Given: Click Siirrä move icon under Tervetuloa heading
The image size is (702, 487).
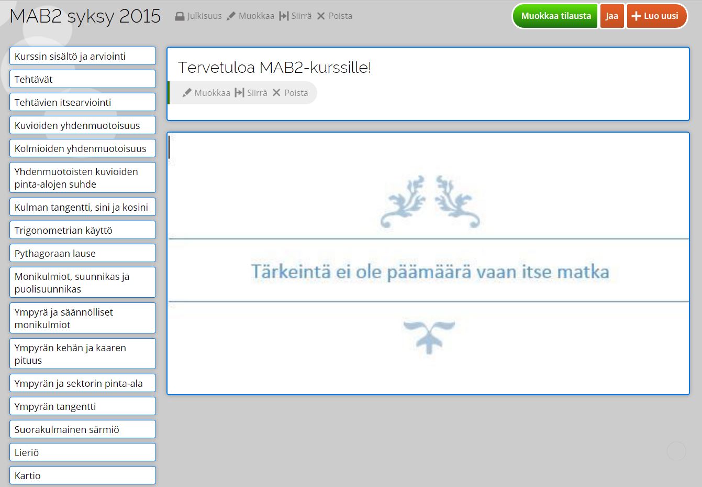Looking at the screenshot, I should point(239,93).
